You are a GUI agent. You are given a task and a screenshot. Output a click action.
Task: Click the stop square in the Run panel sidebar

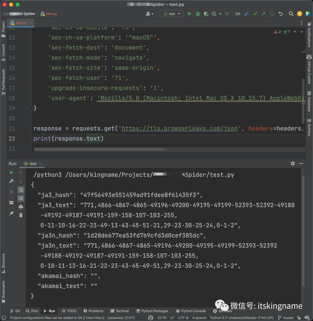[x=12, y=192]
